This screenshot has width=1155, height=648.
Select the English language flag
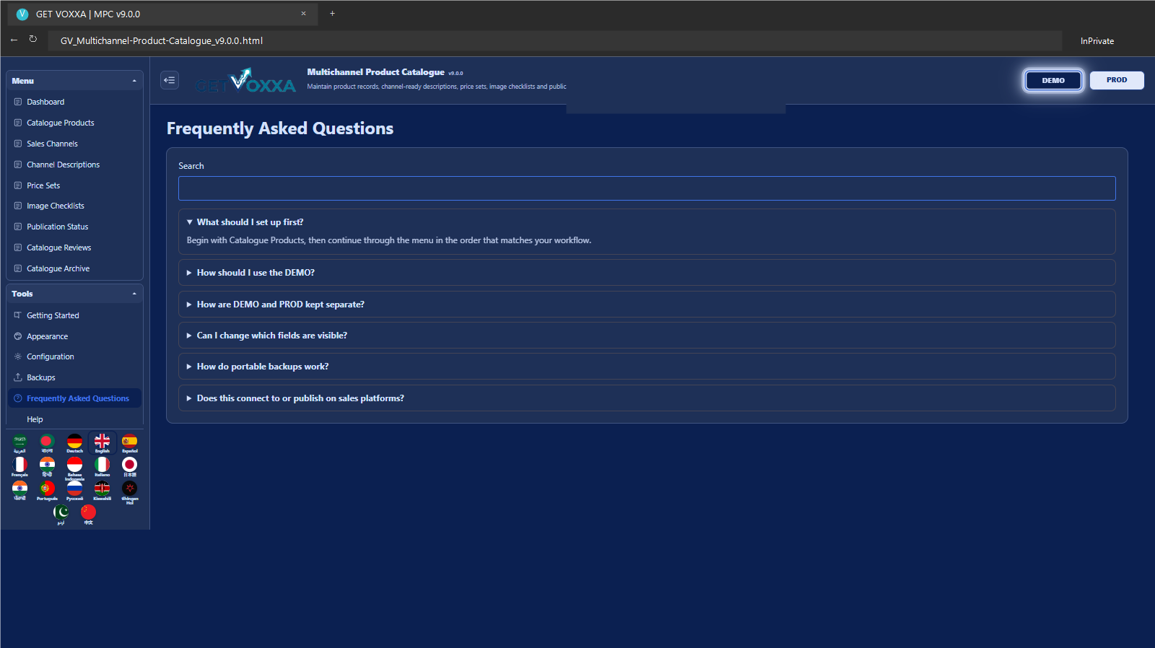102,443
